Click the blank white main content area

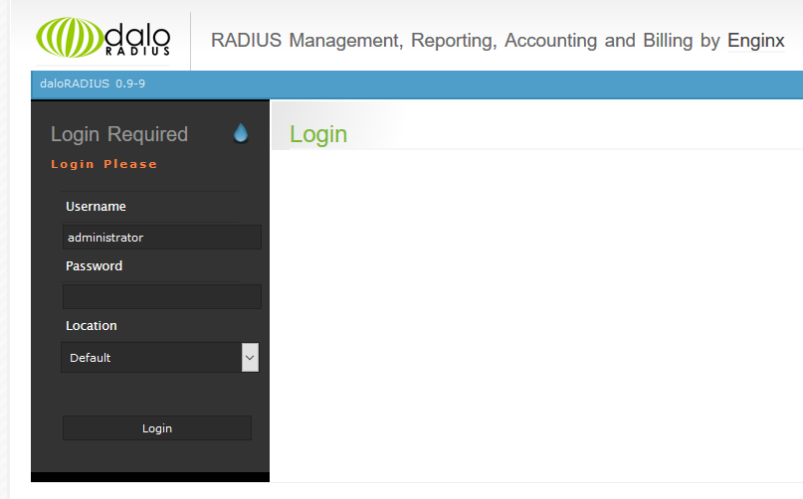click(x=537, y=318)
